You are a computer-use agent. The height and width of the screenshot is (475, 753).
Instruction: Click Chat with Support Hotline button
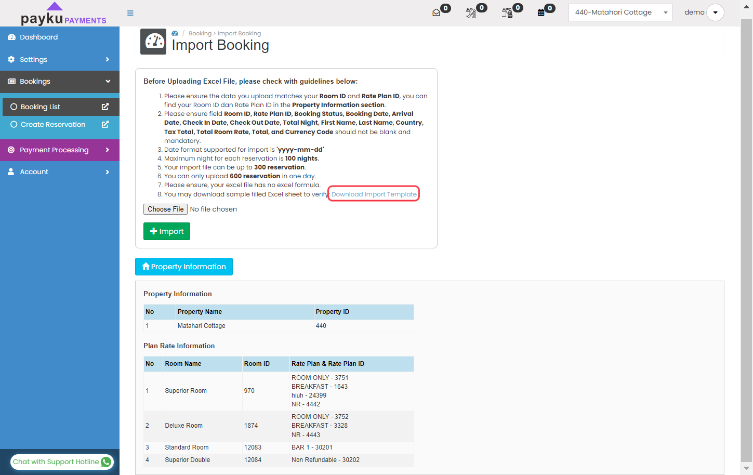[x=62, y=462]
